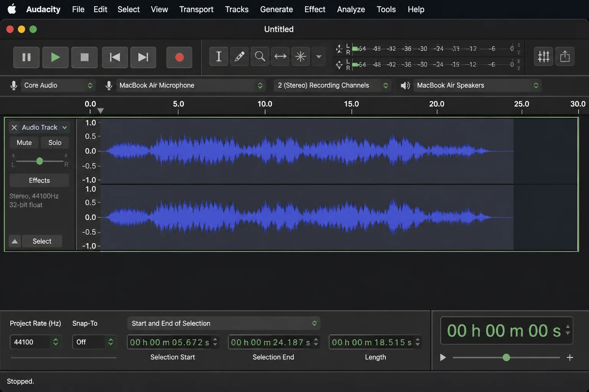Start playback with the green Play button
The image size is (589, 392).
pyautogui.click(x=55, y=57)
